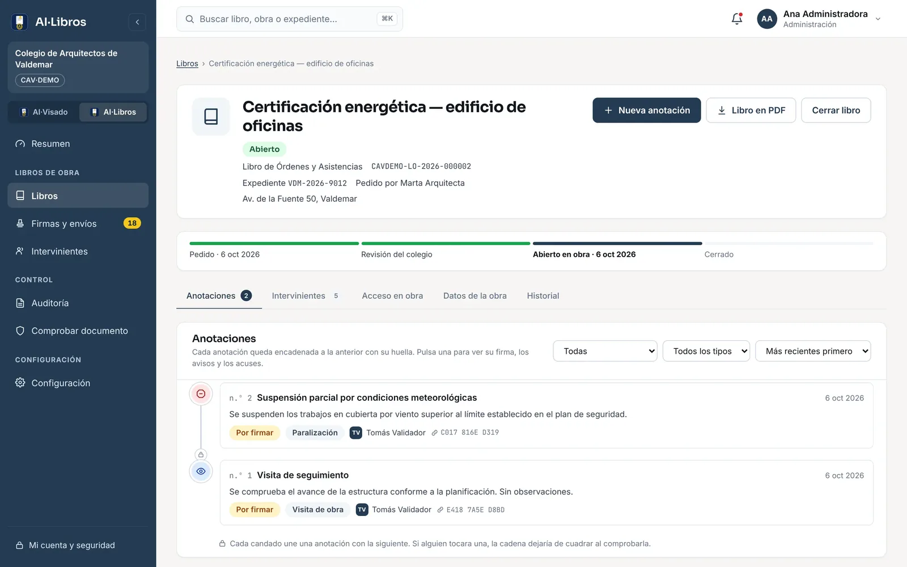Open the notifications bell
Screen dimensions: 907x567
(x=737, y=19)
